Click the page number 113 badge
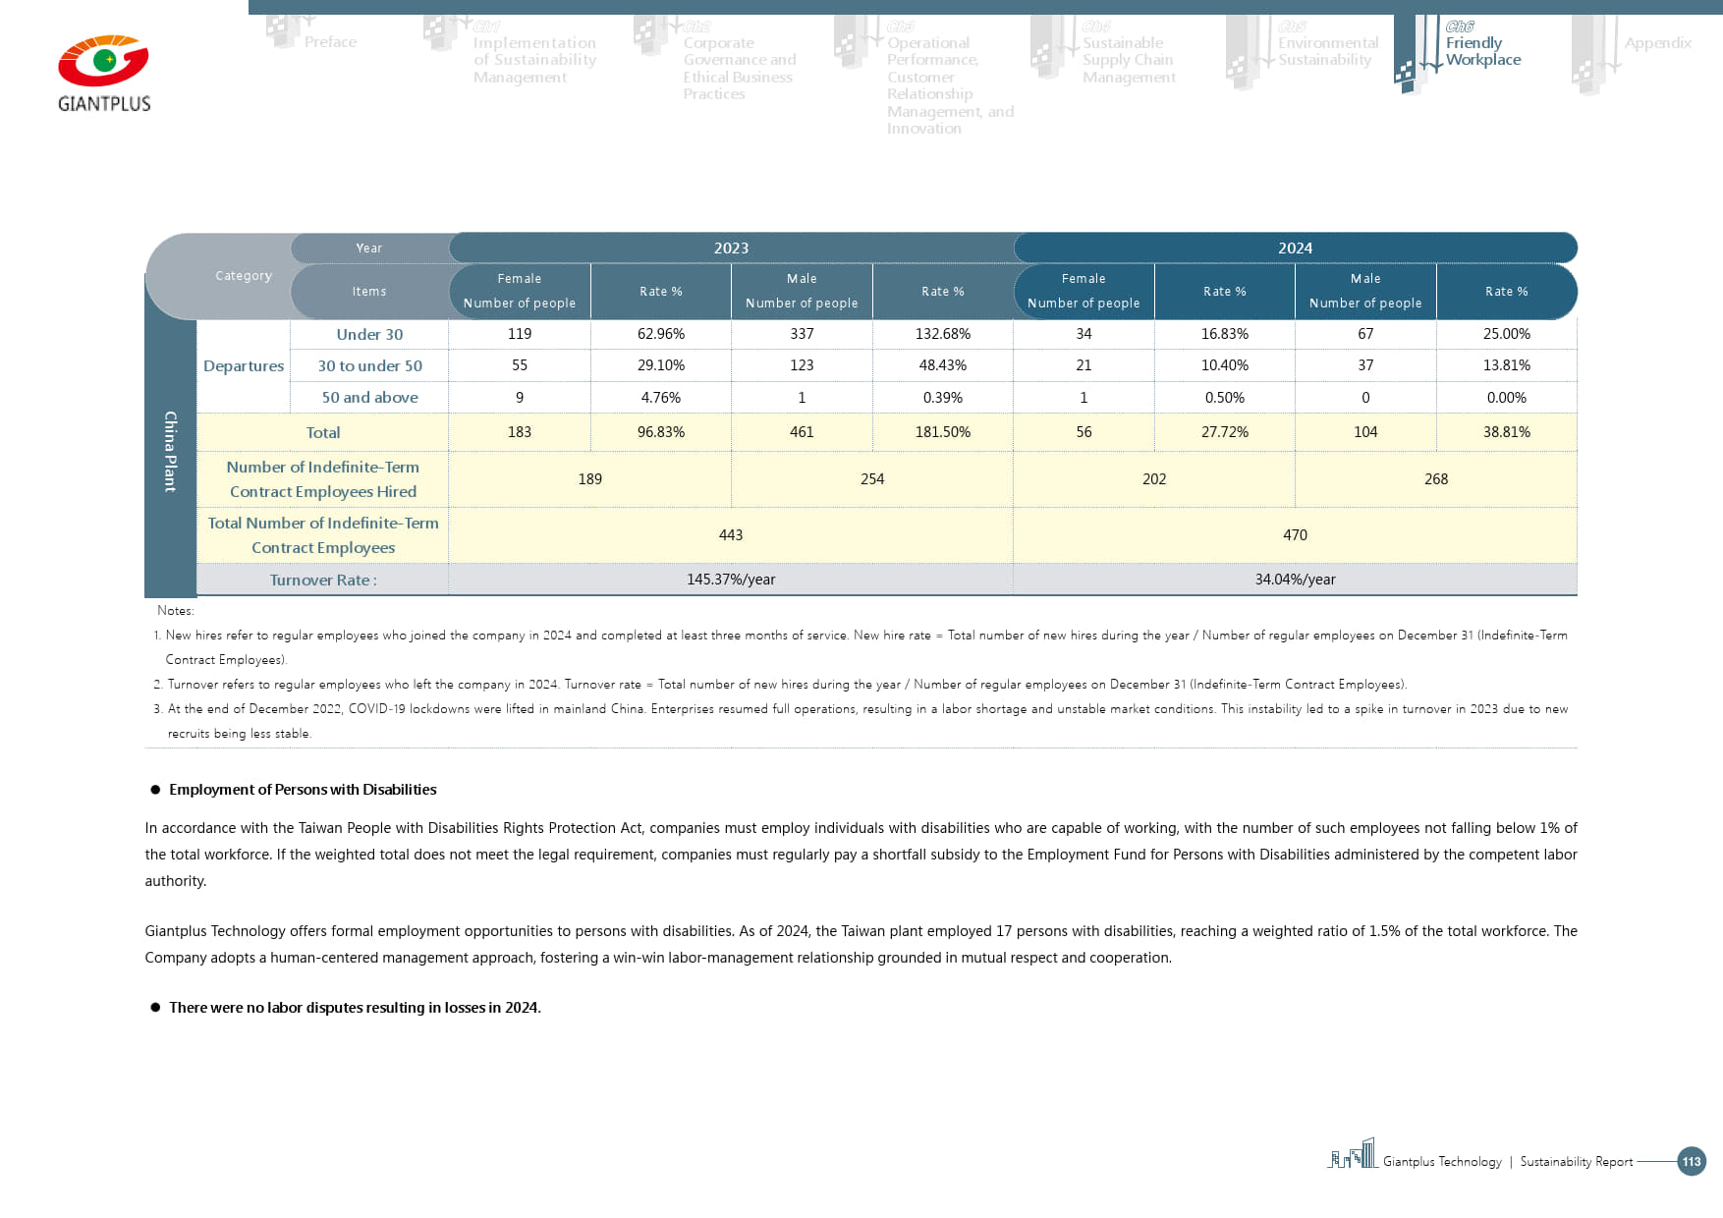Viewport: 1723px width, 1218px height. [x=1691, y=1161]
